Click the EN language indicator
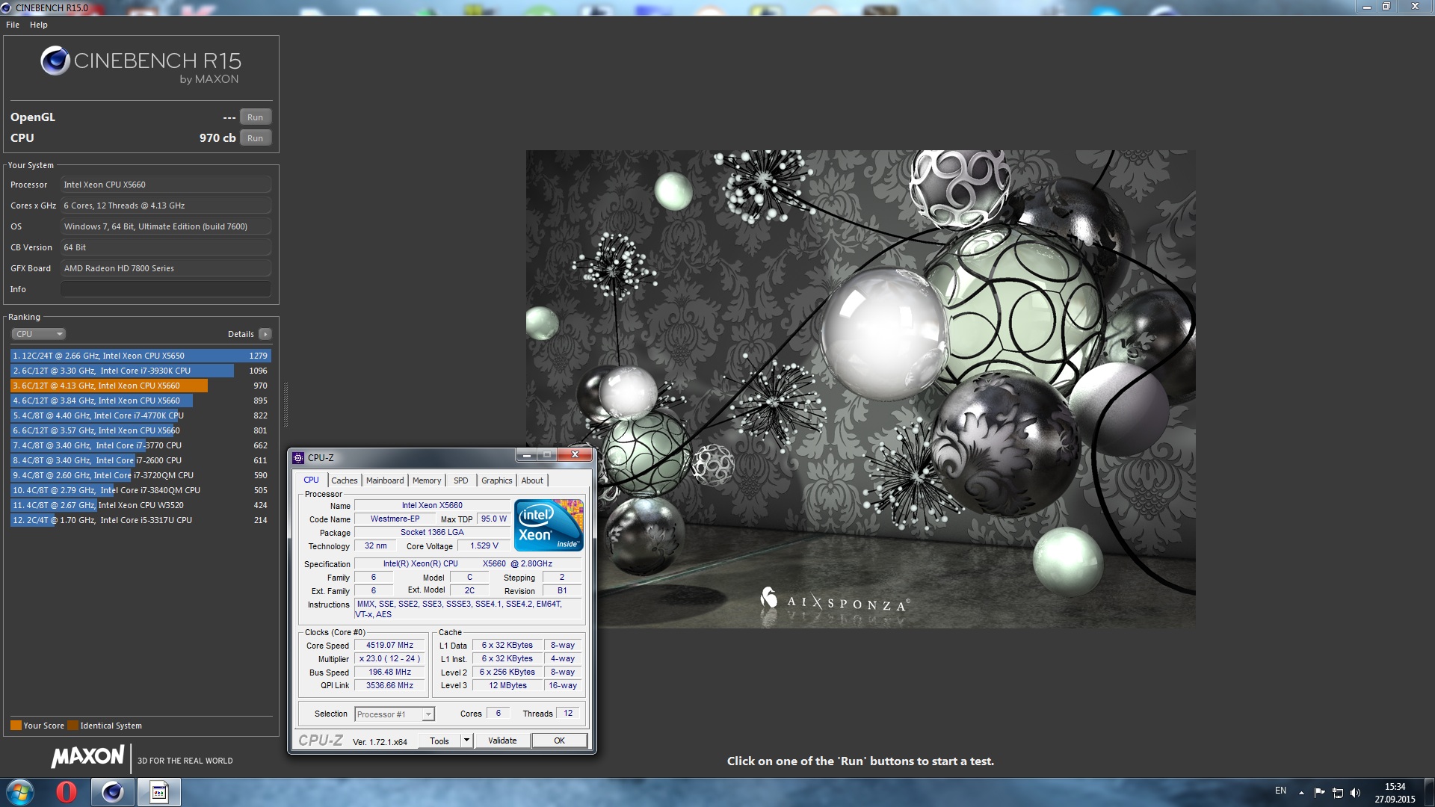Viewport: 1435px width, 807px height. coord(1280,791)
